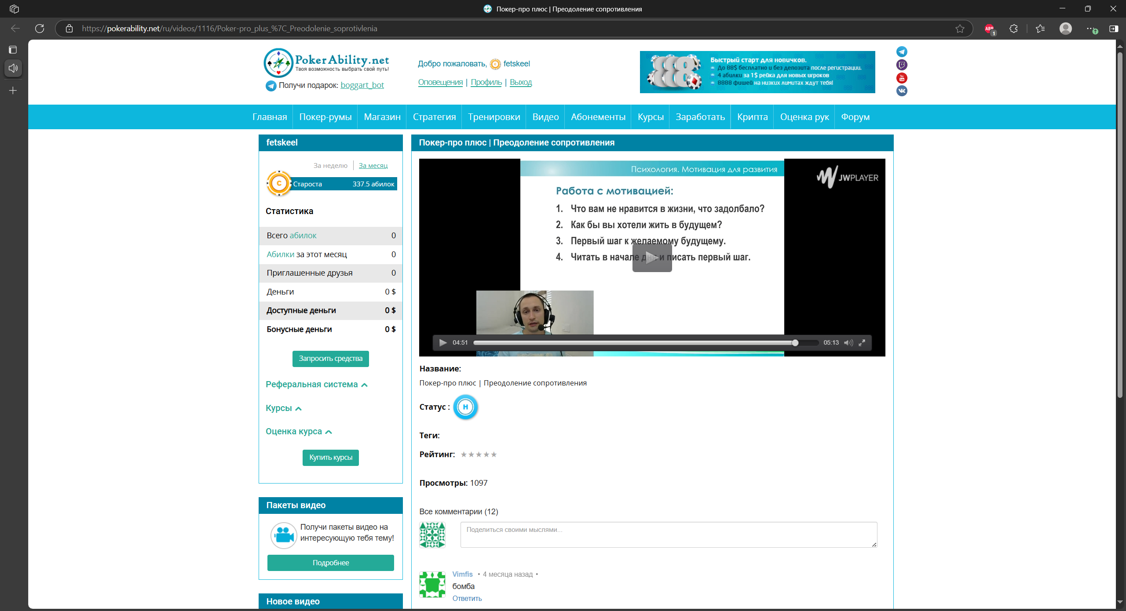Open boggart_bot link

click(362, 85)
